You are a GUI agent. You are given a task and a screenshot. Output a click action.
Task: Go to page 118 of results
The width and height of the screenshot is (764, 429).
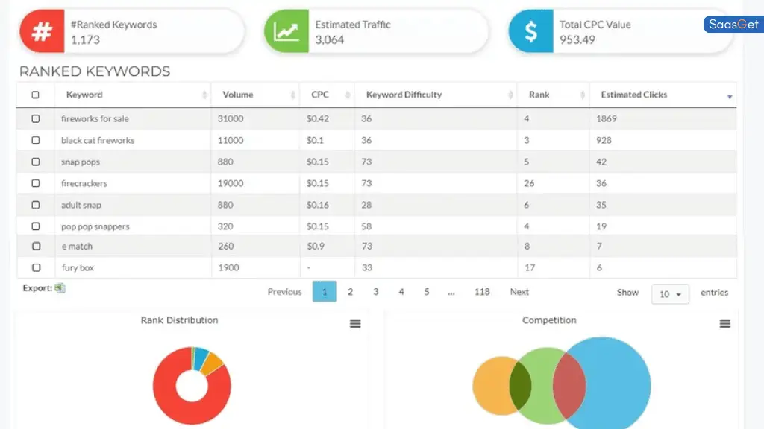[482, 292]
